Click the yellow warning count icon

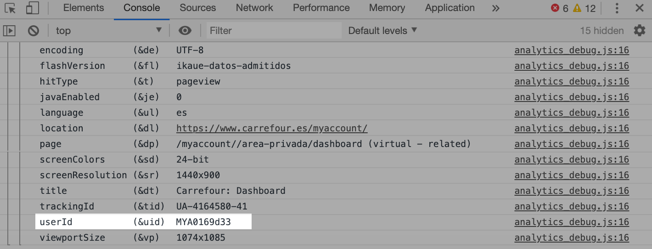tap(577, 8)
